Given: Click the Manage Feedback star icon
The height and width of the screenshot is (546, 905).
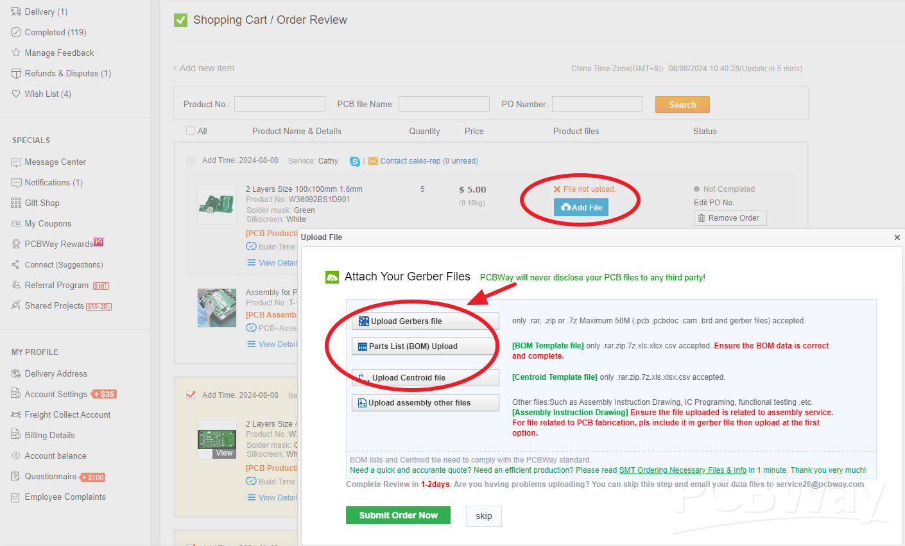Looking at the screenshot, I should (x=16, y=53).
